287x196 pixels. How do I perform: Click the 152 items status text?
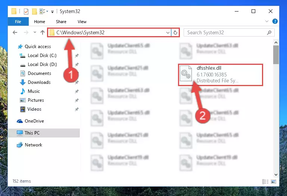[x=22, y=181]
